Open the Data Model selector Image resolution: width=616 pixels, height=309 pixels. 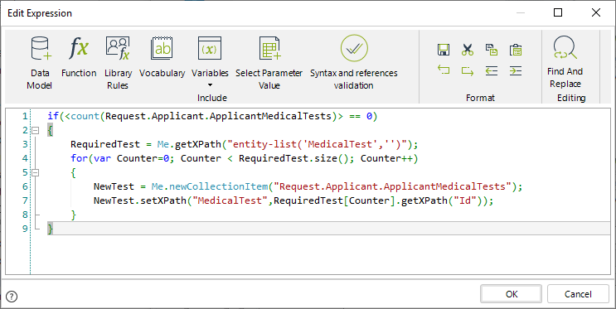pos(40,62)
